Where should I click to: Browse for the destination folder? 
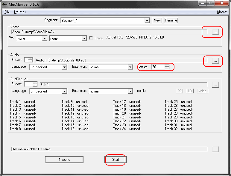point(215,149)
